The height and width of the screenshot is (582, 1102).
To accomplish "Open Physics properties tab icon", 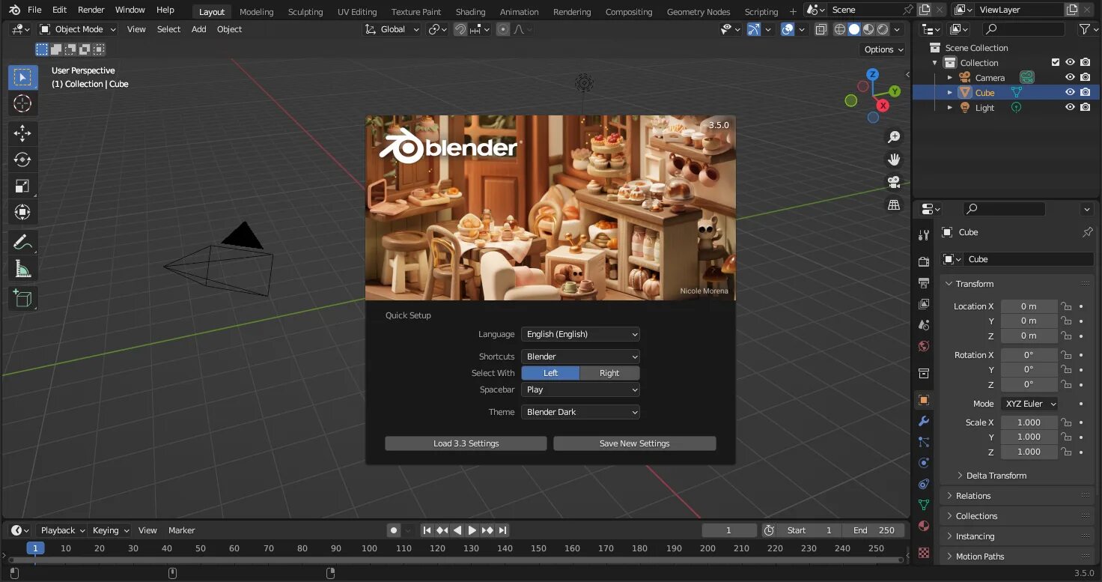I will pos(924,463).
